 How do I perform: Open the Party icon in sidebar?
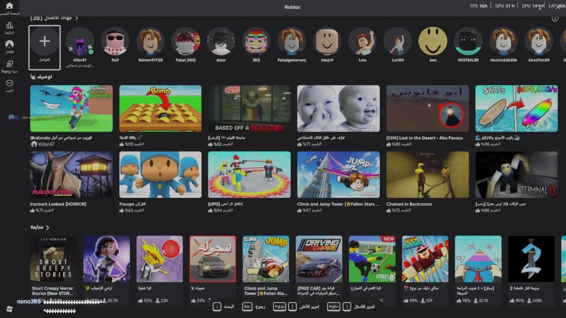[9, 64]
